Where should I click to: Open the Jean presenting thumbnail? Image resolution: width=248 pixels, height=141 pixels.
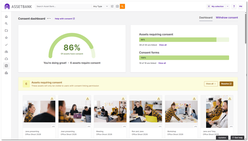point(75,112)
